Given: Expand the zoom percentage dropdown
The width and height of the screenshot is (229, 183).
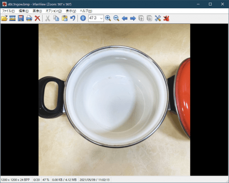Looking at the screenshot, I should click(x=101, y=18).
